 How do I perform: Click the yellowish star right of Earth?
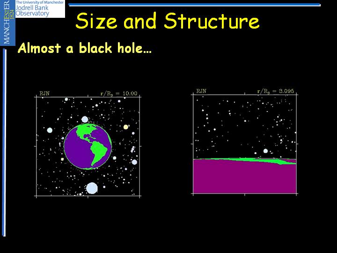(126, 127)
